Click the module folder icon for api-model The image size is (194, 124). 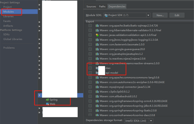(97, 73)
